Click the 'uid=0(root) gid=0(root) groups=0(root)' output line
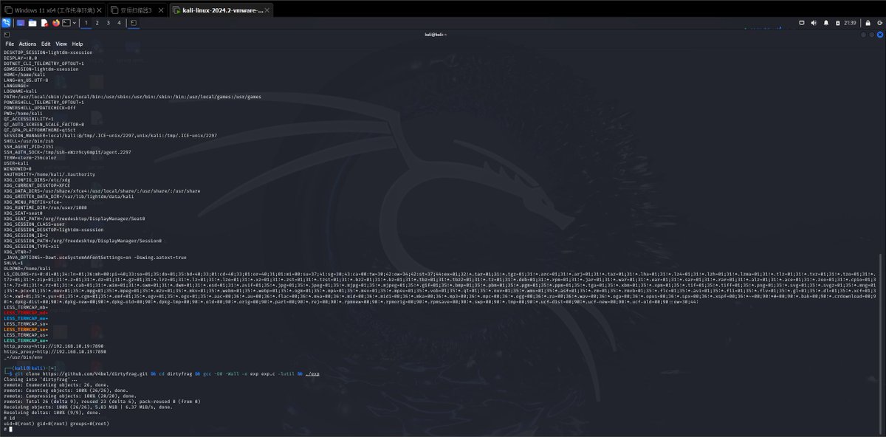 tap(56, 424)
